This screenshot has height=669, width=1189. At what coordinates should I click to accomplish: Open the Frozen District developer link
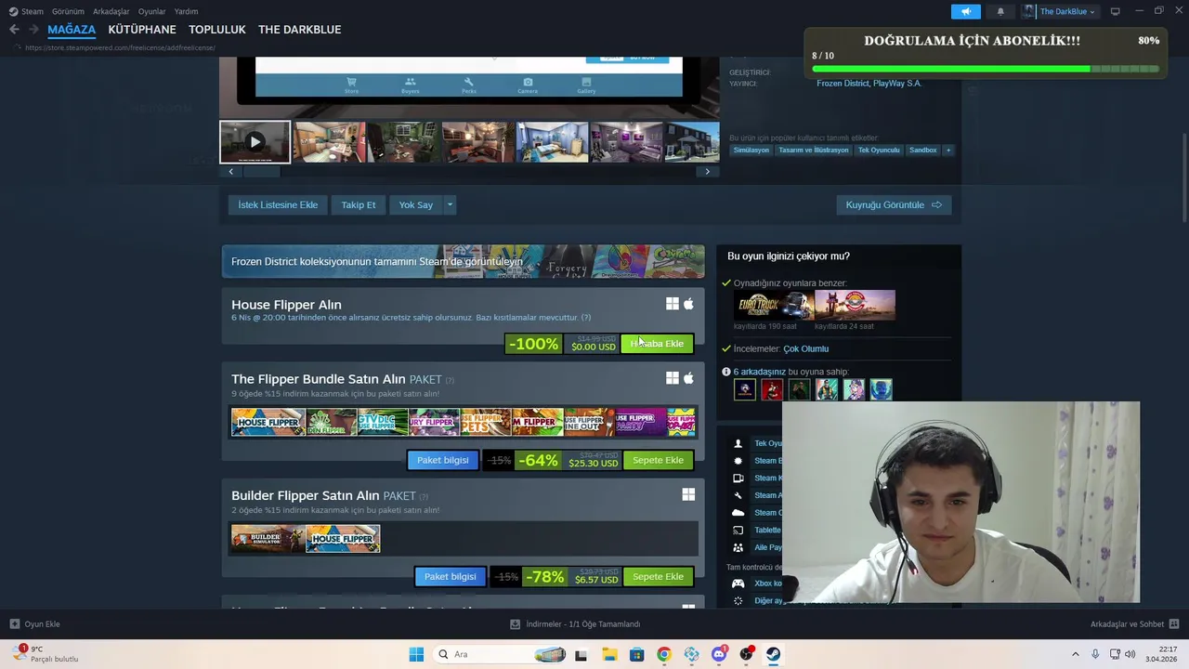coord(843,84)
